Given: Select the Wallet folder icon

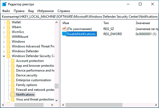Looking at the screenshot, I should [x=8, y=22].
